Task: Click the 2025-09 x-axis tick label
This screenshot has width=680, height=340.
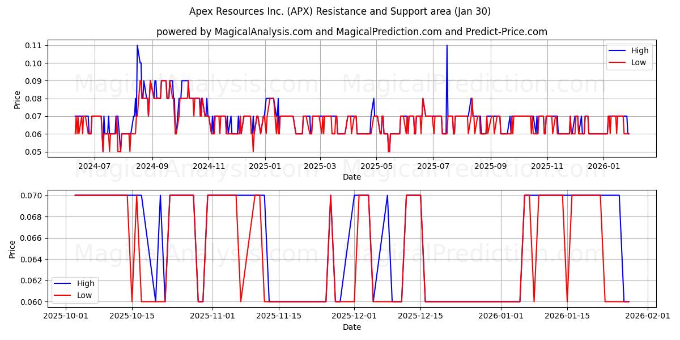Action: click(x=491, y=167)
